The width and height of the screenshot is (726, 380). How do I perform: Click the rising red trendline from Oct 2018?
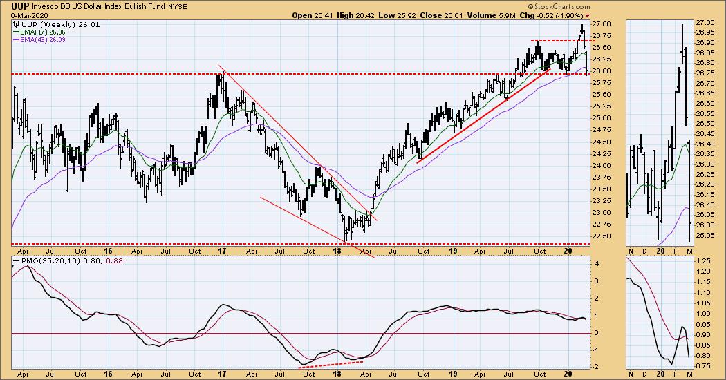483,116
